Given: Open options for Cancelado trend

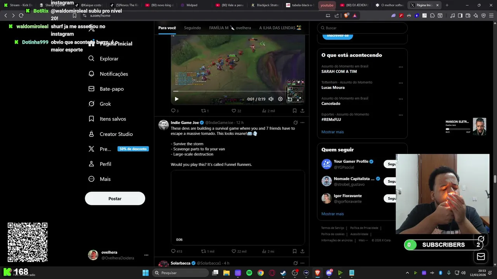Looking at the screenshot, I should [401, 99].
